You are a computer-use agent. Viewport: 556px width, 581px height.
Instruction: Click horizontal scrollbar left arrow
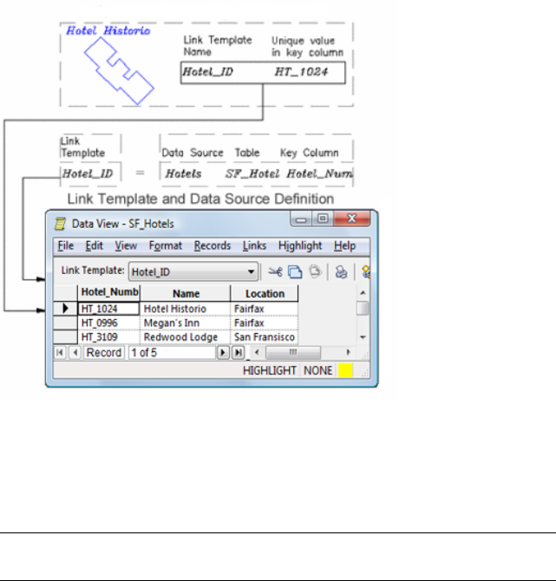(x=257, y=352)
